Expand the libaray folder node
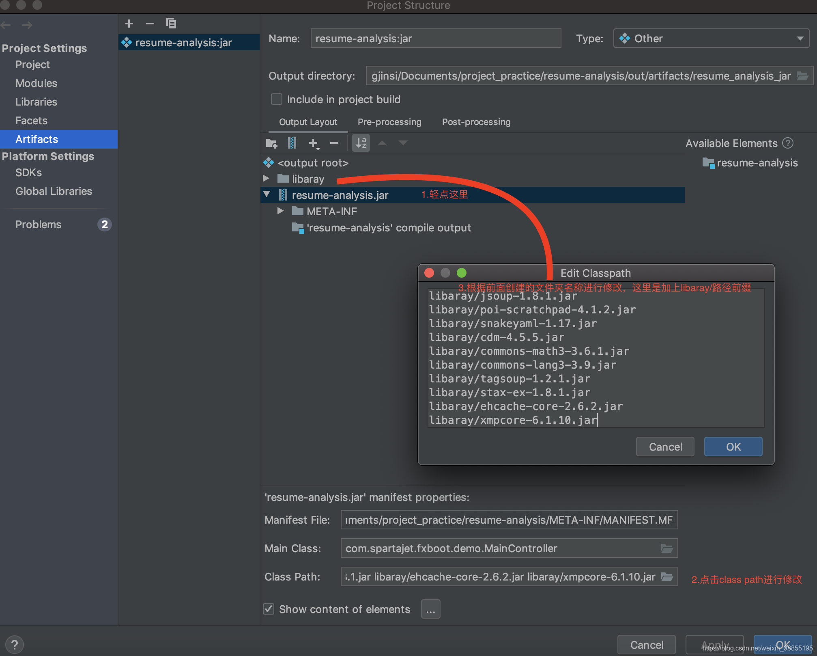 [x=266, y=179]
